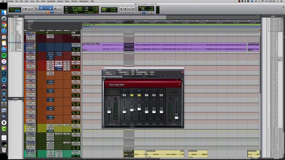This screenshot has height=160, width=285.
Task: Click the Treble fader handle
Action: tap(132, 108)
